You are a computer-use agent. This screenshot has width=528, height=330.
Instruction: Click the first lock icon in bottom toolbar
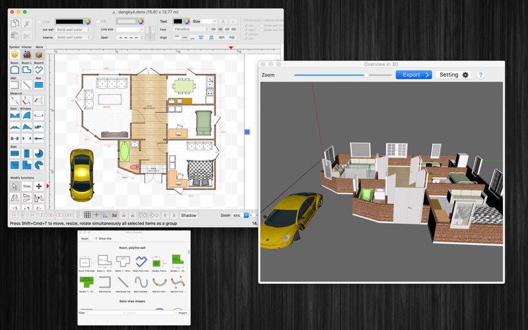[x=123, y=215]
